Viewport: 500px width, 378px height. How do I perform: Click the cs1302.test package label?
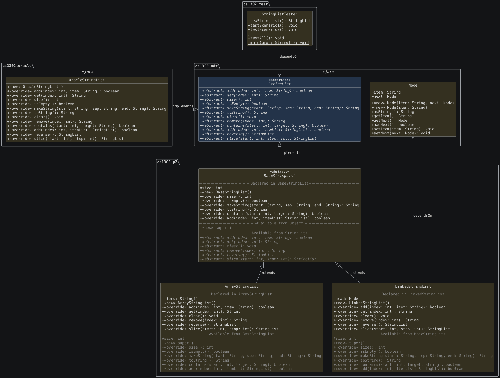256,4
